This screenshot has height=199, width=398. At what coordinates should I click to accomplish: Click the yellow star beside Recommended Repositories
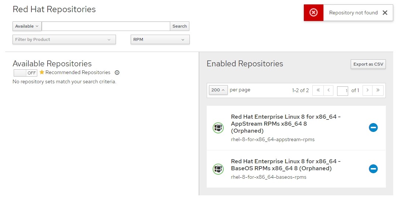point(42,72)
